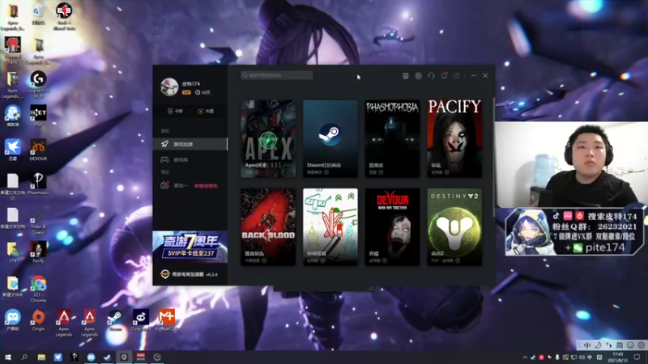
Task: Select the orange M+ desktop shortcut
Action: tap(167, 320)
